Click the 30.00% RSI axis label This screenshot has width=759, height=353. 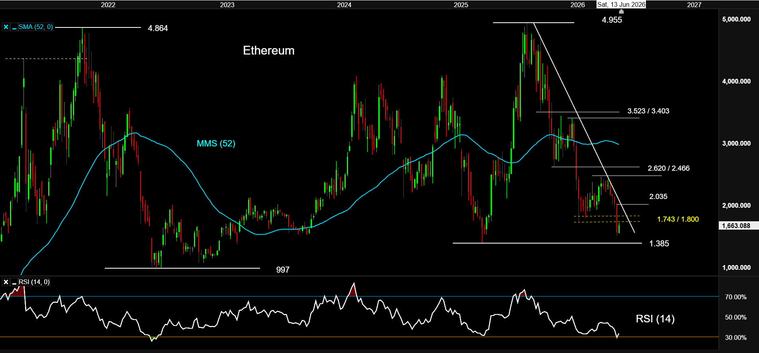coord(736,337)
